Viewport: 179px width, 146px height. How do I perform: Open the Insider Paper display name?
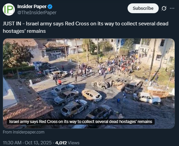coord(32,6)
